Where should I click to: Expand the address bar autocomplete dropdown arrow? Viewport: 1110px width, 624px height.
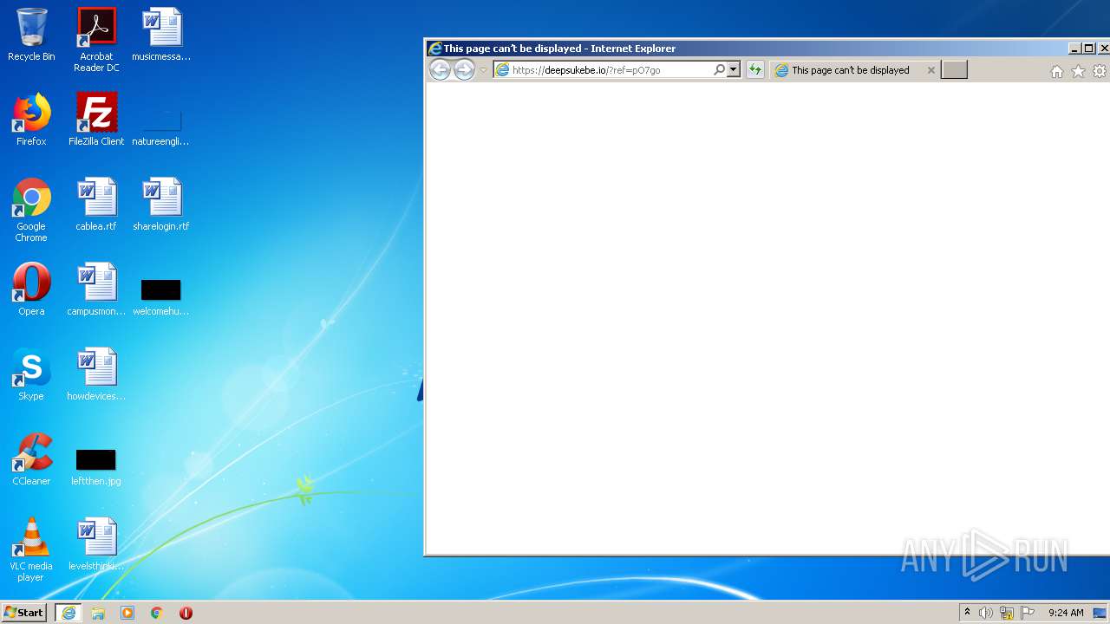point(734,70)
